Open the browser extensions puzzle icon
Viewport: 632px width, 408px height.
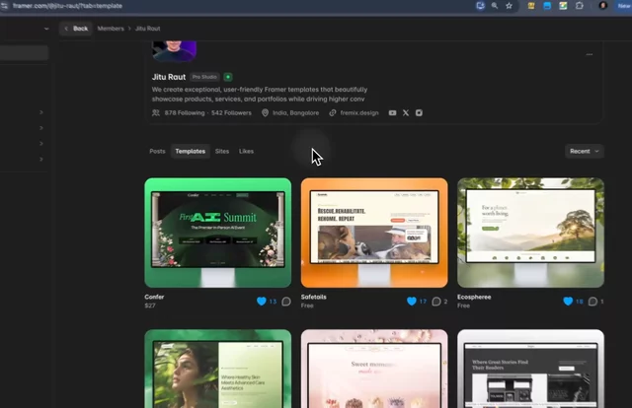[580, 6]
